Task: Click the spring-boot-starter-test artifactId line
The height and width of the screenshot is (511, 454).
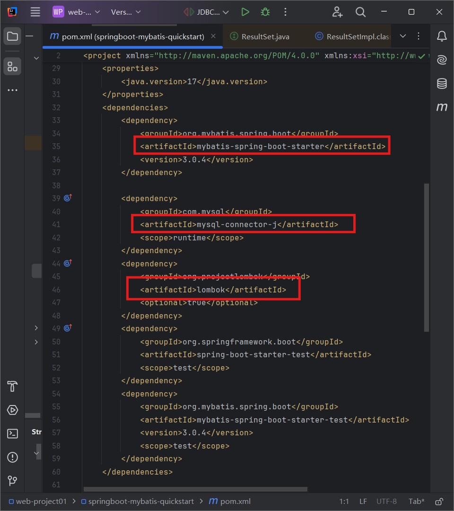Action: click(256, 354)
